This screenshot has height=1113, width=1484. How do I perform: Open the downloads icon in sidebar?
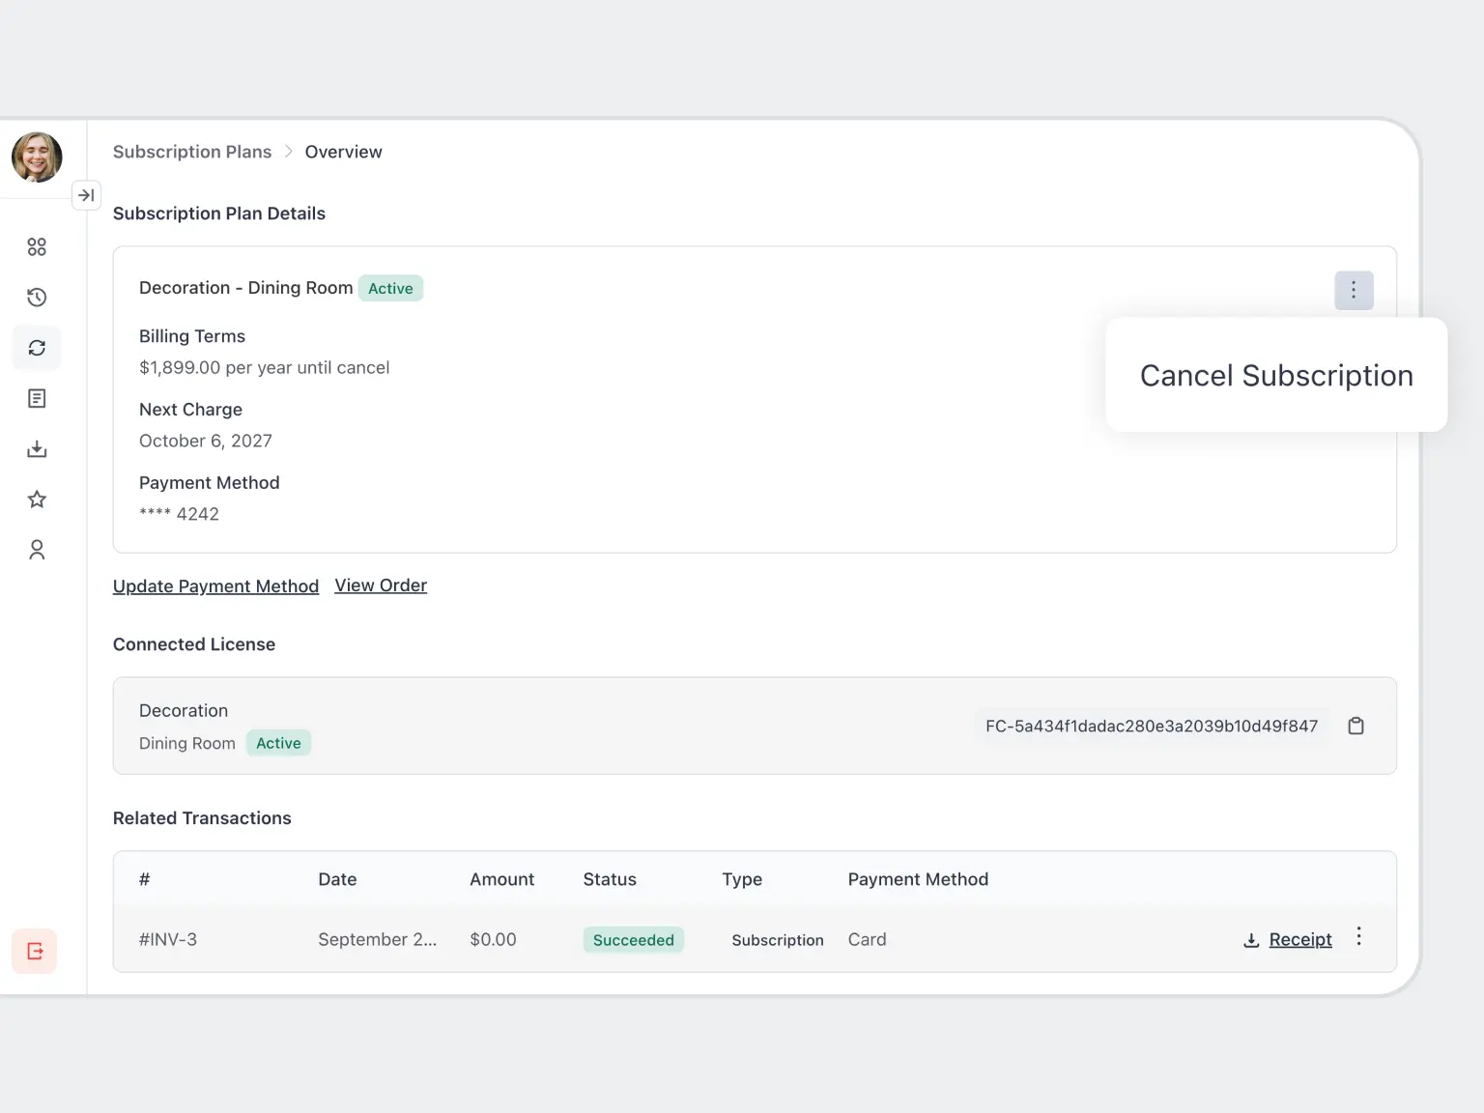(37, 449)
